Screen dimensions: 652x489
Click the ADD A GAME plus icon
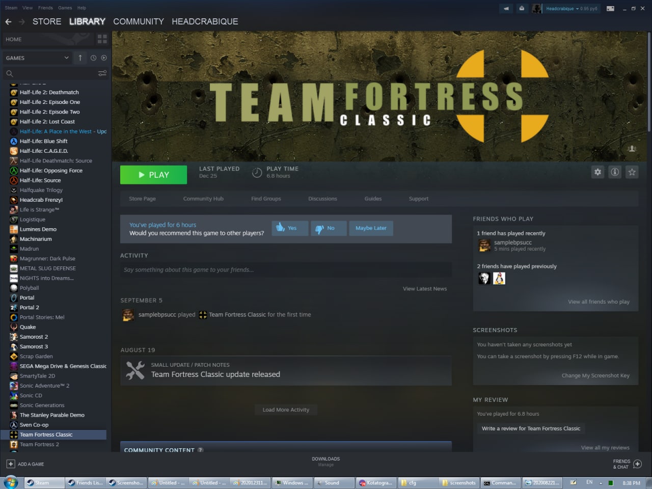[11, 464]
